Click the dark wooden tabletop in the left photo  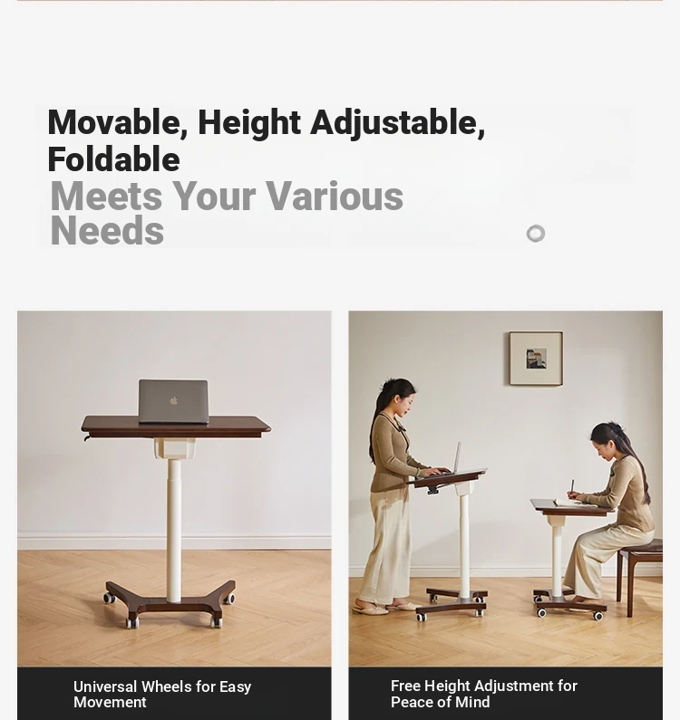(x=176, y=427)
